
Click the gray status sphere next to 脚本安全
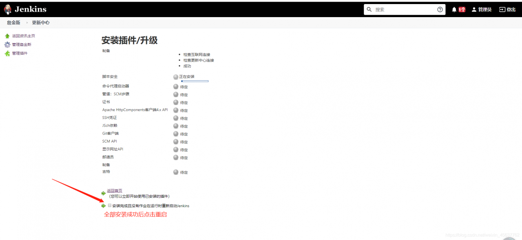[x=176, y=77]
